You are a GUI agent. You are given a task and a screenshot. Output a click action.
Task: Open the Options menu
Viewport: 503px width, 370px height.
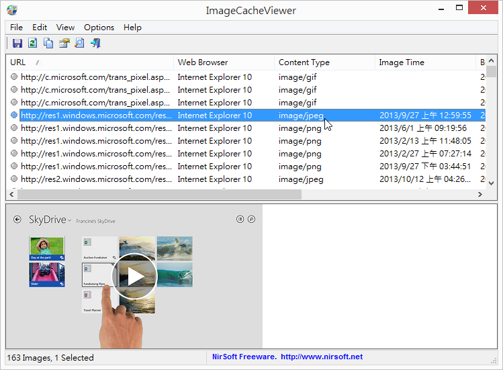pos(99,28)
